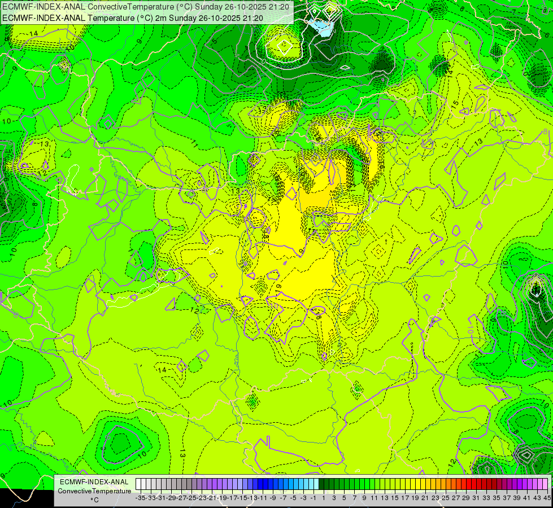Click the ConvectiveTemperature title line
553x508 pixels.
(x=146, y=7)
